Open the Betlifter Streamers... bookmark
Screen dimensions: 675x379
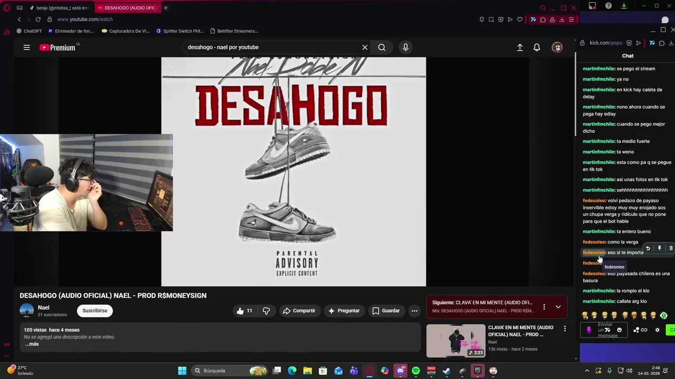234,31
